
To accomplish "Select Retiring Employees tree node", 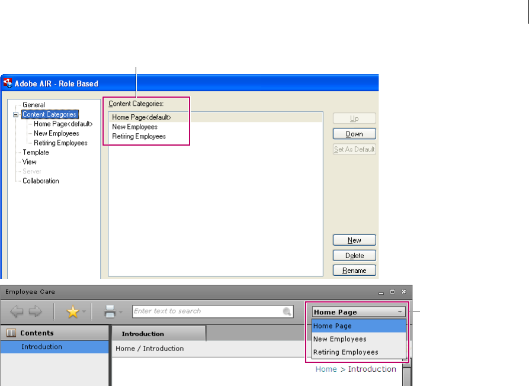I will pos(60,143).
